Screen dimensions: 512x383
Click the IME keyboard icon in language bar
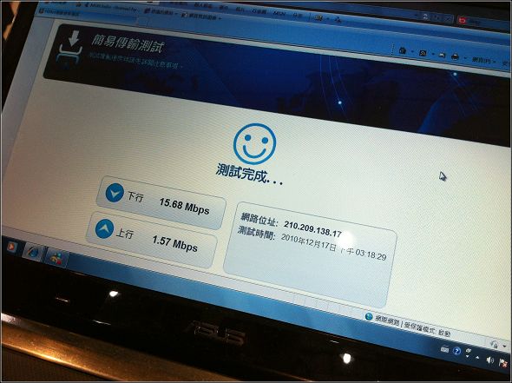click(444, 350)
